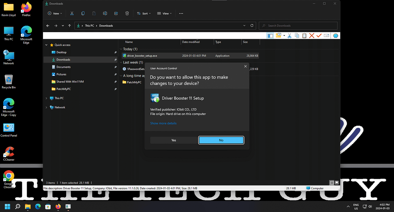Image resolution: width=394 pixels, height=212 pixels.
Task: Expand Network in navigation pane
Action: click(x=47, y=107)
